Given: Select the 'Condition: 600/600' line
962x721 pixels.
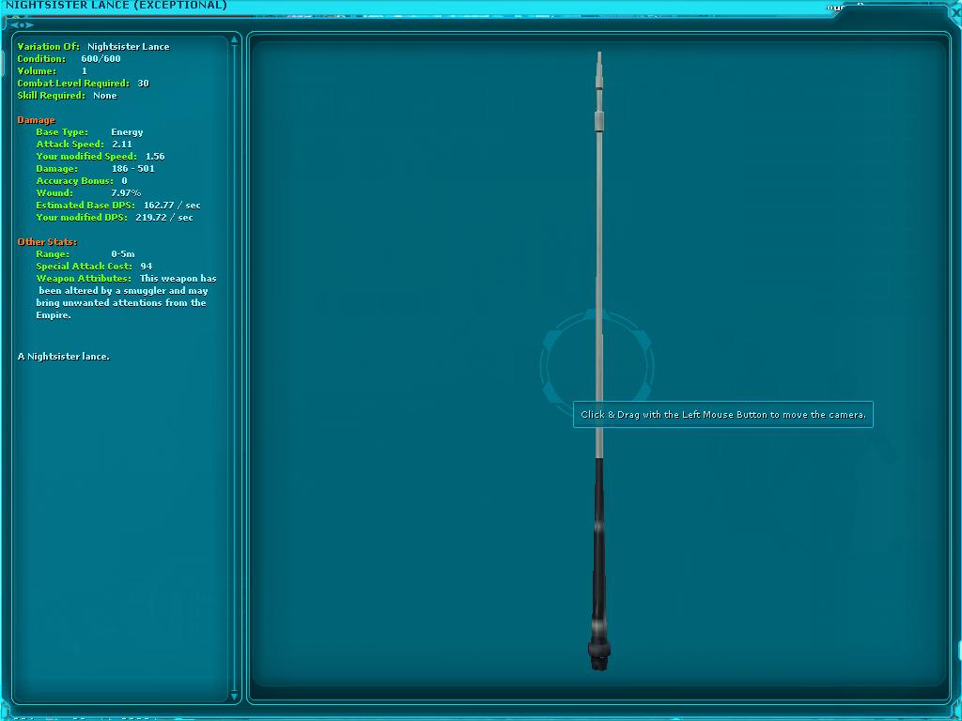Looking at the screenshot, I should tap(69, 59).
